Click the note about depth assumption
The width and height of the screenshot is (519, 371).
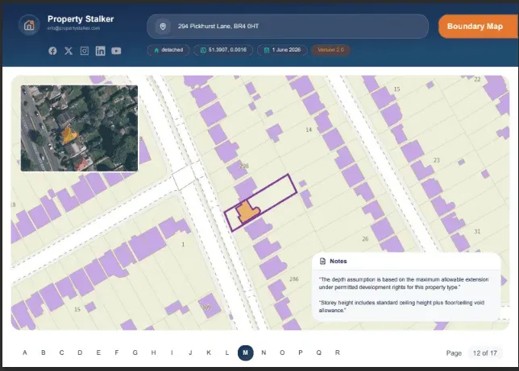click(x=404, y=283)
